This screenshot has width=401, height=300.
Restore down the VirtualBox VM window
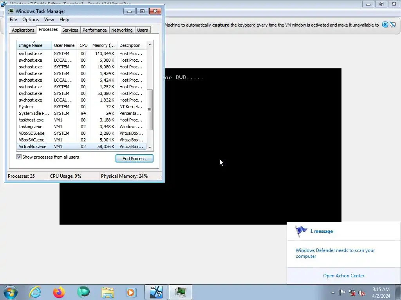point(381,4)
